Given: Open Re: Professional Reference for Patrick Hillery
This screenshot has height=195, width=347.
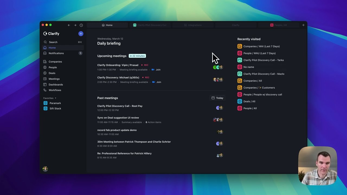Looking at the screenshot, I should tap(124, 154).
